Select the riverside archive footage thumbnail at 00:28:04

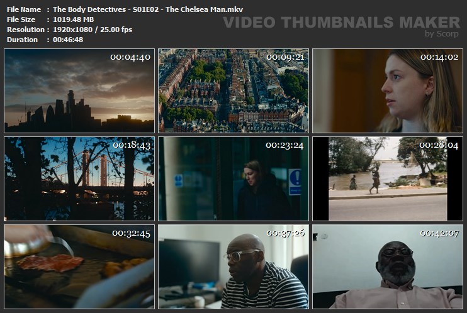[388, 178]
